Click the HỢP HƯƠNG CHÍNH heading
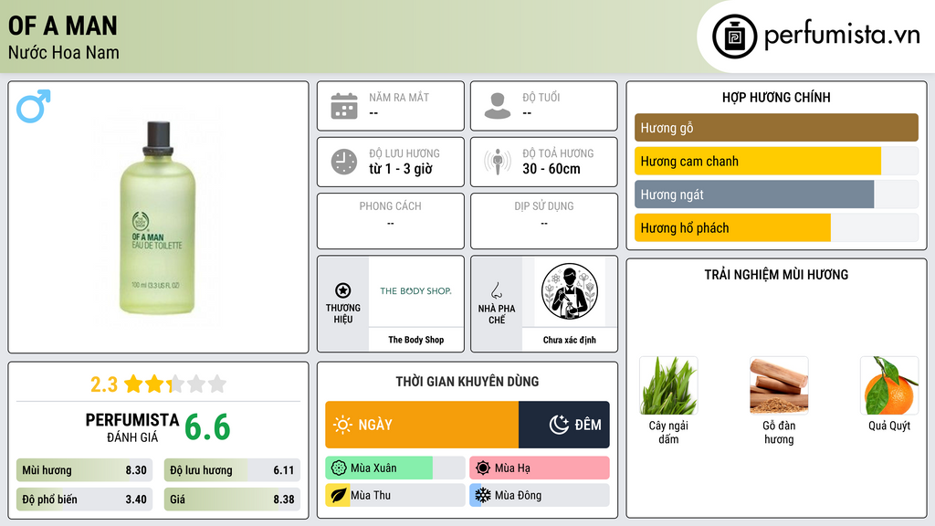This screenshot has height=526, width=935. pos(776,97)
